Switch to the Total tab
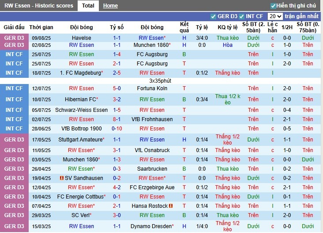 (x=88, y=6)
